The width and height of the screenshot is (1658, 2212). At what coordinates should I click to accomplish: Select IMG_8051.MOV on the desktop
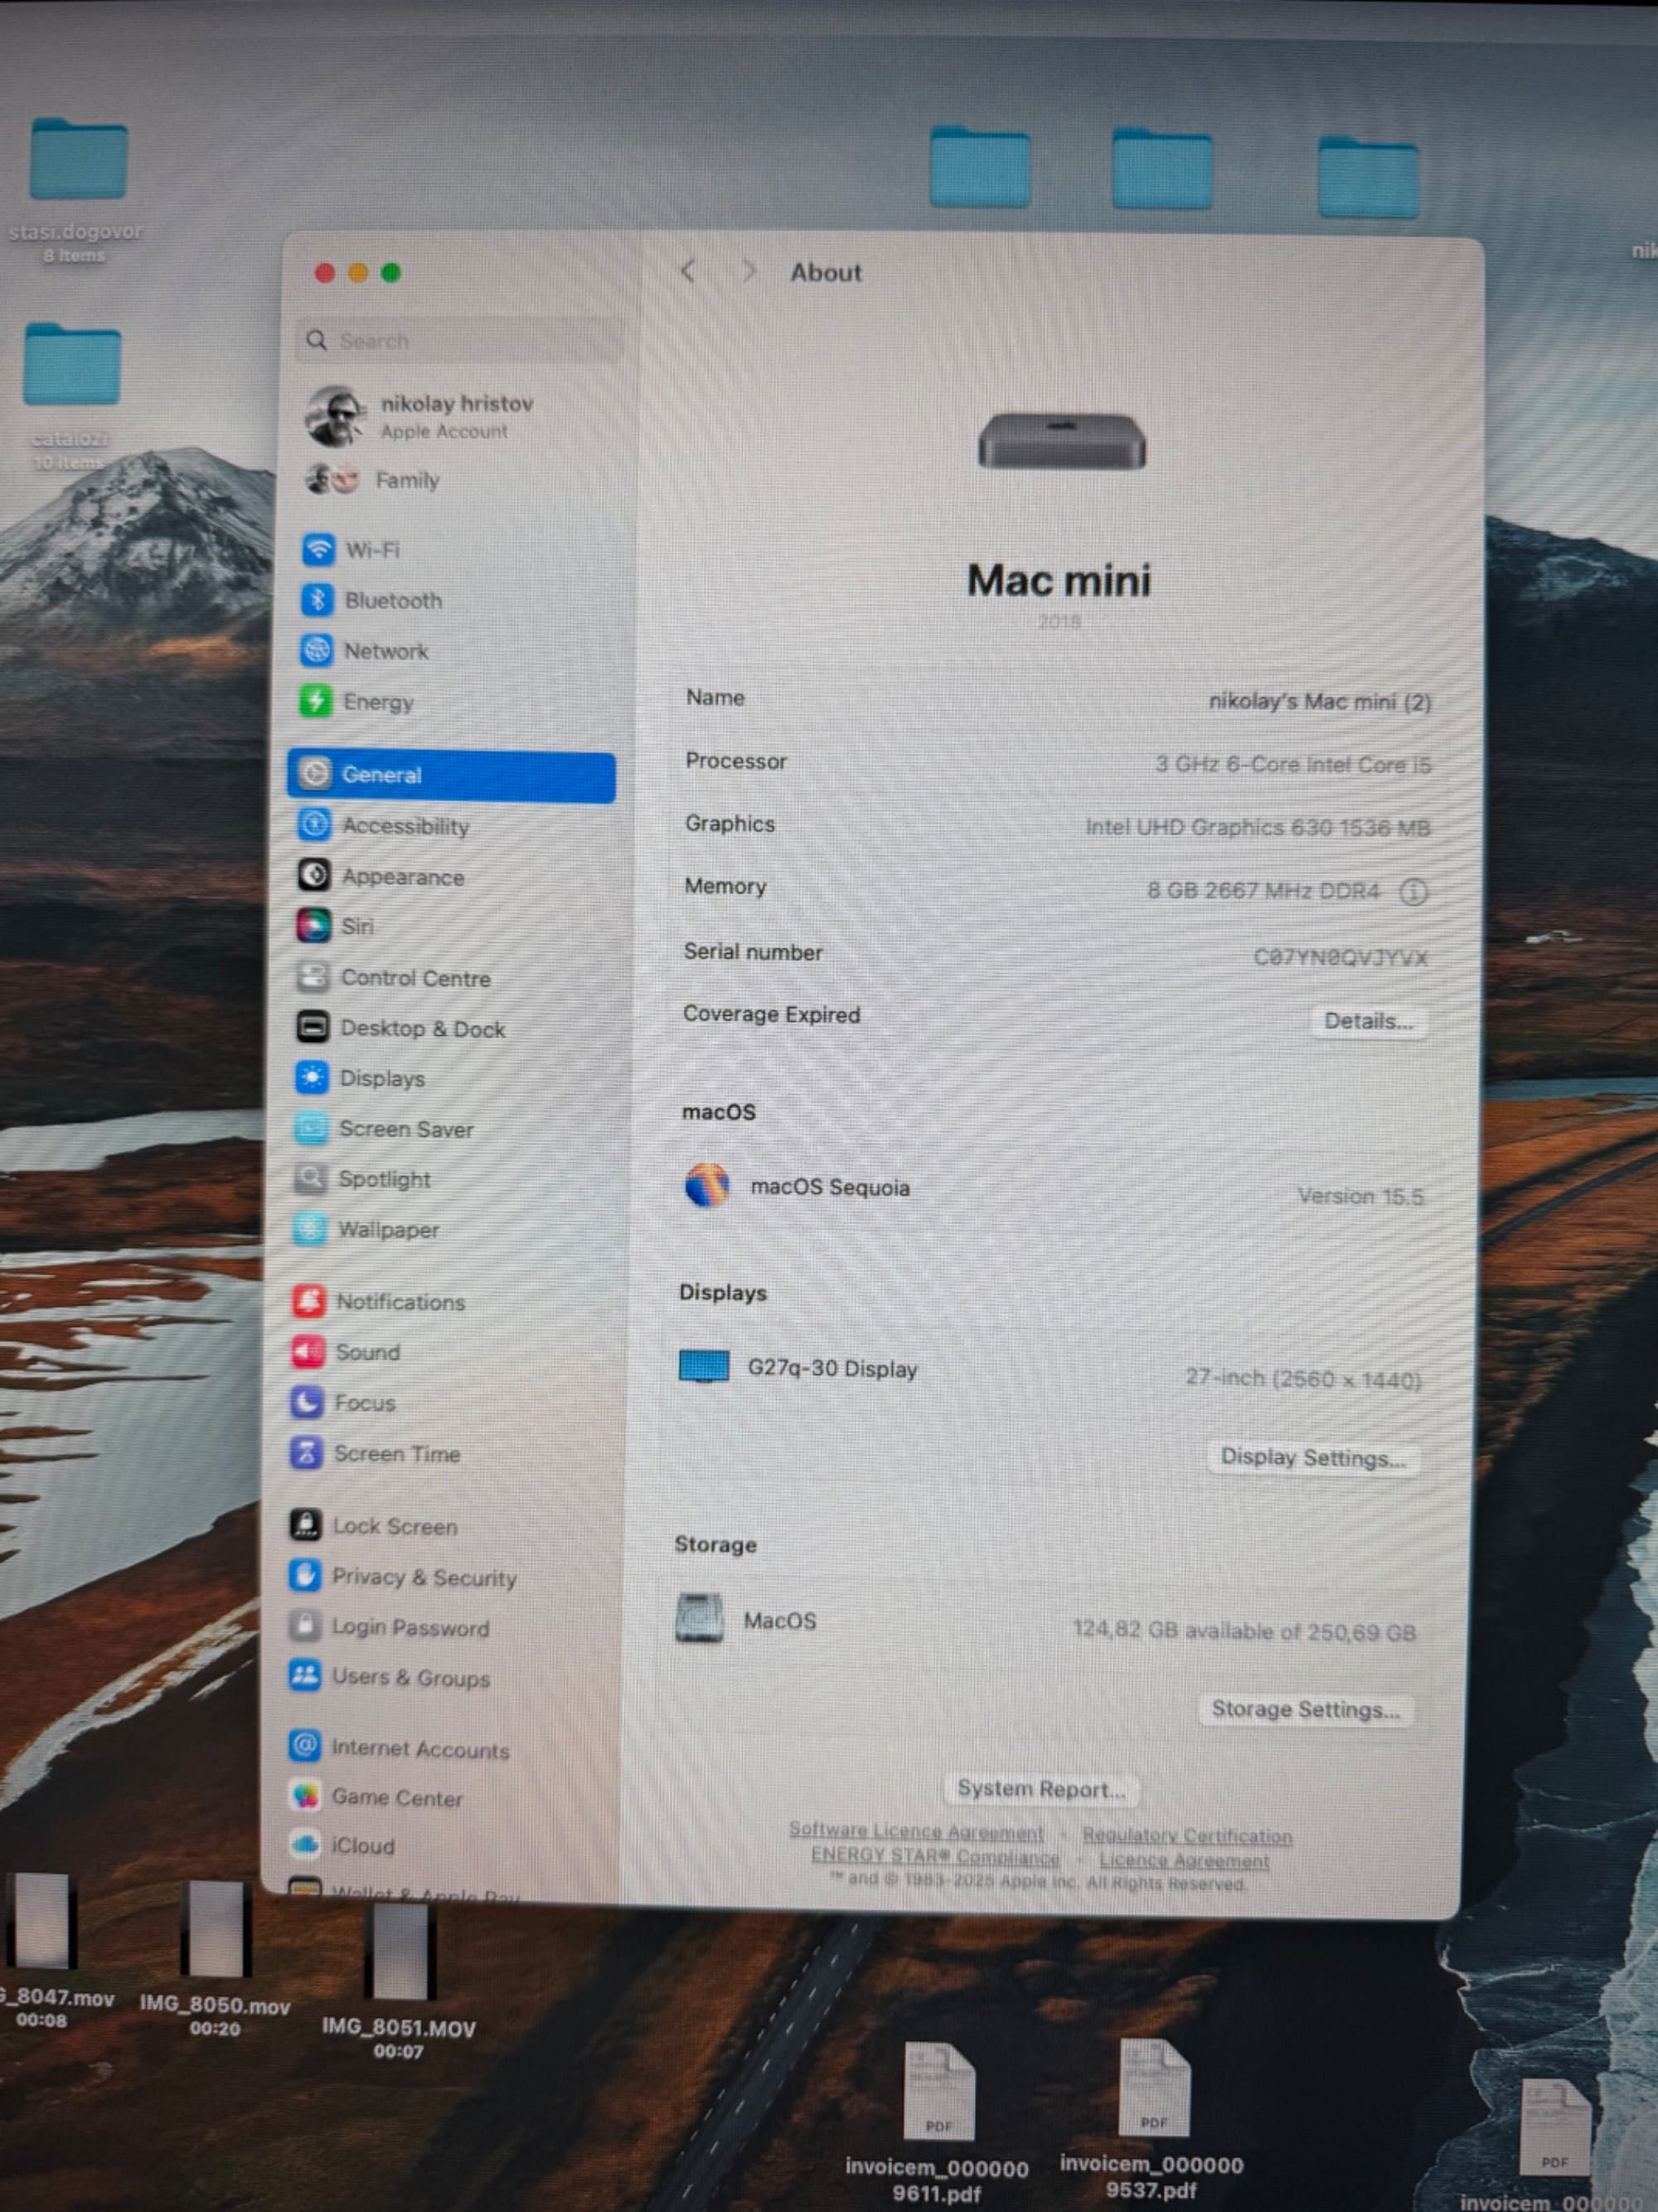[399, 1952]
